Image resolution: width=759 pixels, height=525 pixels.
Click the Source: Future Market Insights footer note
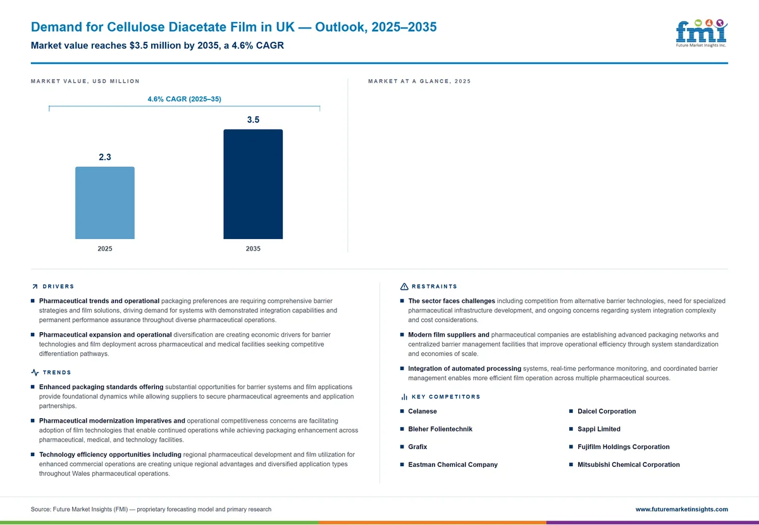click(151, 509)
